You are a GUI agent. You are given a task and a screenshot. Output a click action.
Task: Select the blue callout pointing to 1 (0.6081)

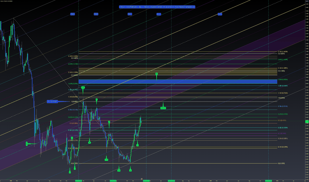pyautogui.click(x=52, y=102)
